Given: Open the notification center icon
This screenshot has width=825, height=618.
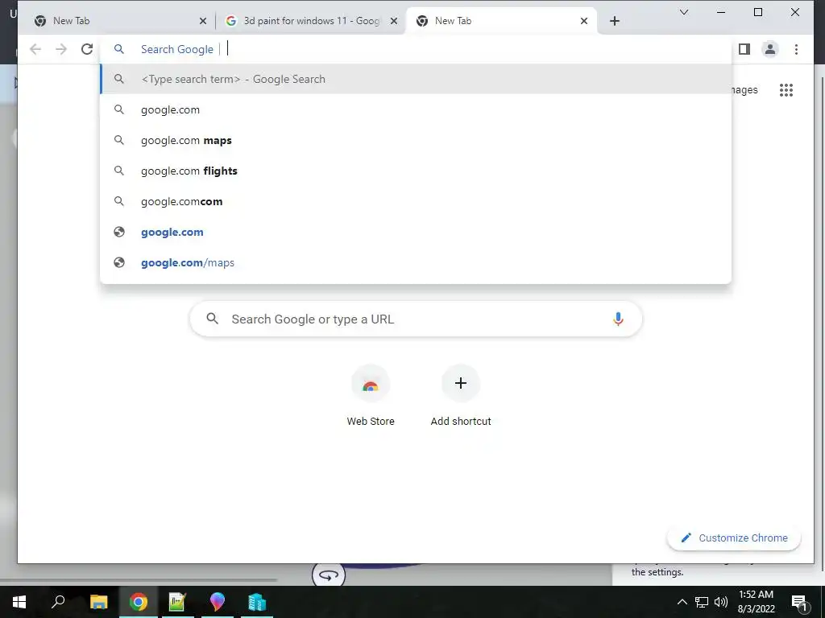Looking at the screenshot, I should coord(800,602).
